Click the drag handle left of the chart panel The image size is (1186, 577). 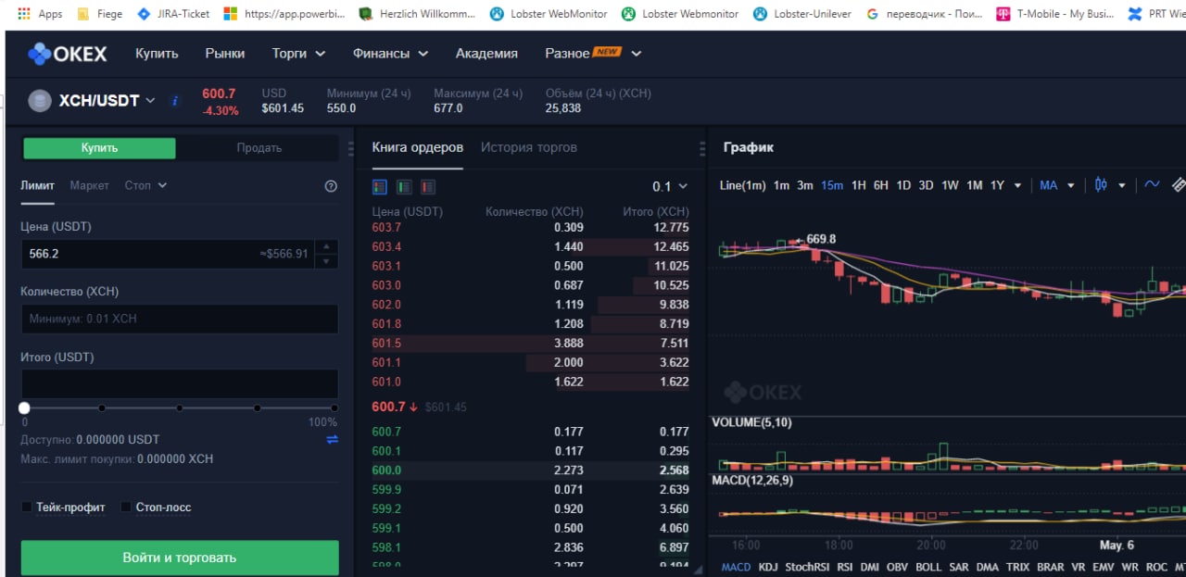click(702, 148)
